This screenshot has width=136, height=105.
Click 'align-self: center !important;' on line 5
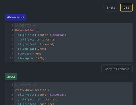point(43,35)
